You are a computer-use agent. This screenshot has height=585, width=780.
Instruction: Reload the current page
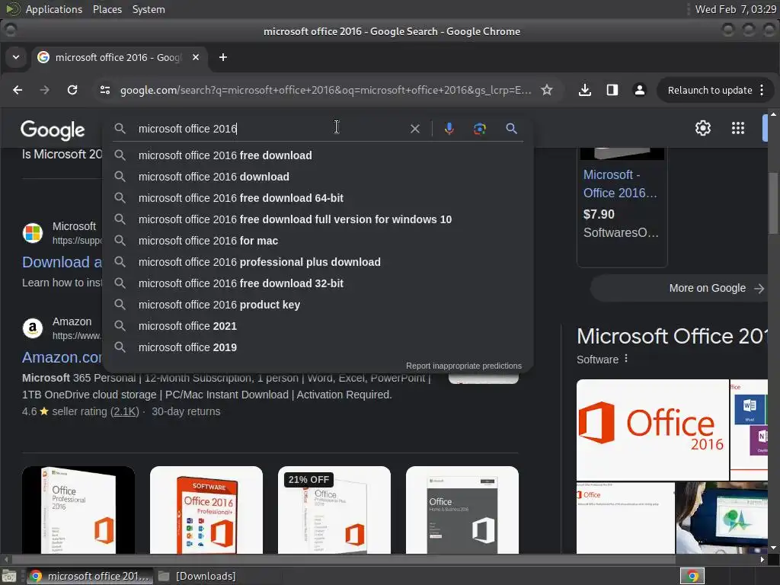pyautogui.click(x=72, y=90)
